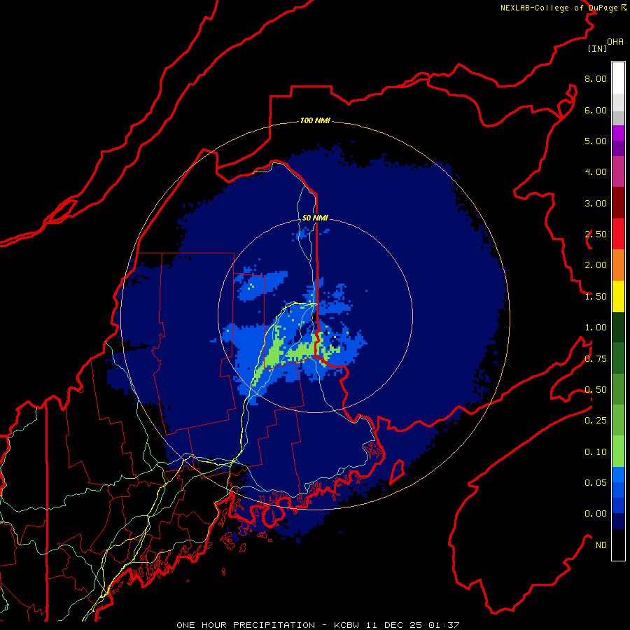Click the 100 NMI range ring label
The width and height of the screenshot is (630, 630).
(x=315, y=120)
